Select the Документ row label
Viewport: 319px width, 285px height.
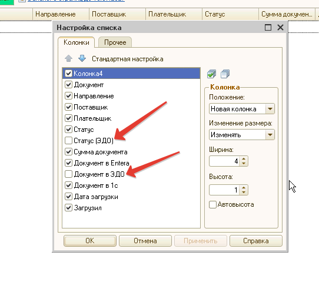89,85
